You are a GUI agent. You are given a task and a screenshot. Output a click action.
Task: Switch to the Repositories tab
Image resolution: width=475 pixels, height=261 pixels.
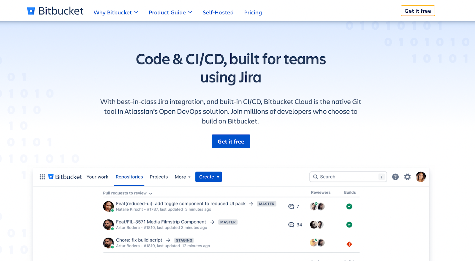[x=129, y=177]
